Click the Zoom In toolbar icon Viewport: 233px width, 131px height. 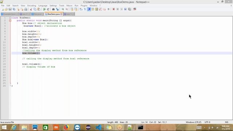click(x=63, y=9)
